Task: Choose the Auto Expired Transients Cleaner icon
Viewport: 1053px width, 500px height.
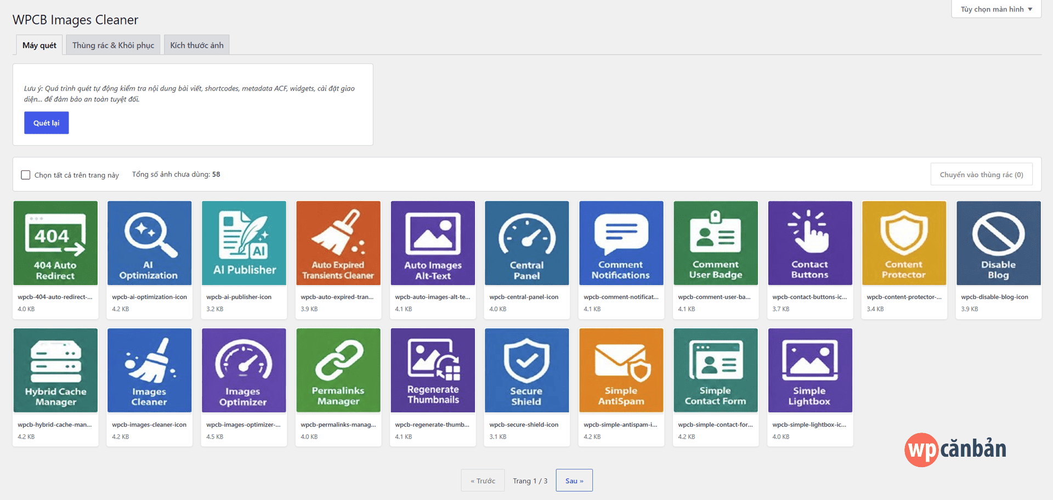Action: click(338, 243)
